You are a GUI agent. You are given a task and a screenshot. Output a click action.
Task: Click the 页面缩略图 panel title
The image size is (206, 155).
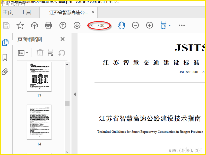tap(30, 40)
